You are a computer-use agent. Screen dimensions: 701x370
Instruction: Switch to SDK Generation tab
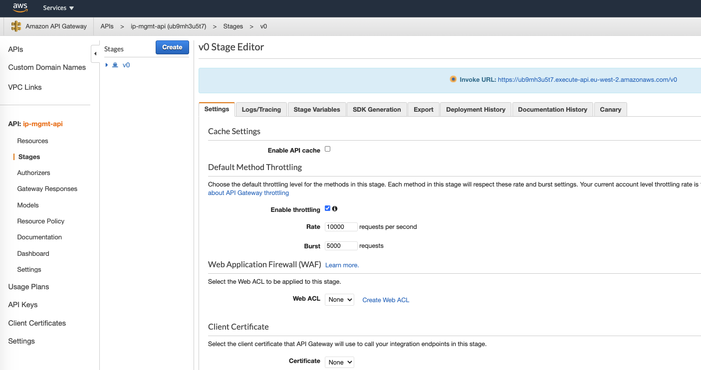pos(377,110)
